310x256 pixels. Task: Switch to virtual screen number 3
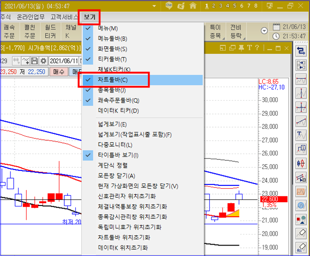click(x=221, y=6)
